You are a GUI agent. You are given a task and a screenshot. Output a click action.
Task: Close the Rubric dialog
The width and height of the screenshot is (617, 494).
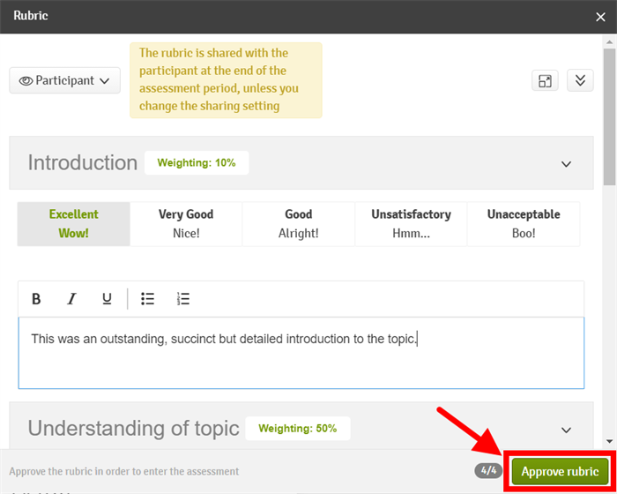(x=600, y=16)
